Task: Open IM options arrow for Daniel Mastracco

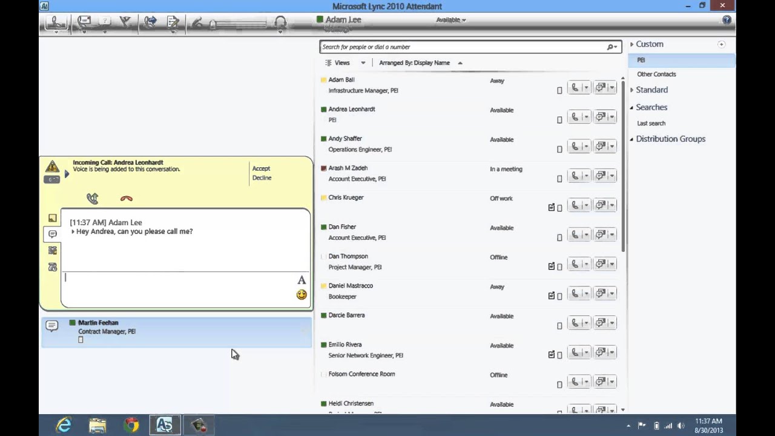Action: point(612,294)
